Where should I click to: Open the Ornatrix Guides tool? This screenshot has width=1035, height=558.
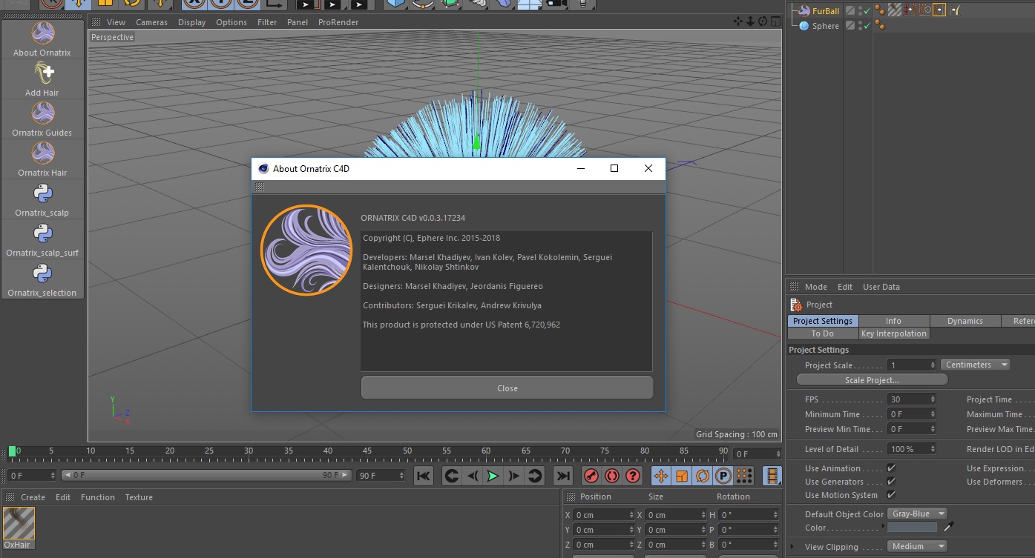[x=43, y=113]
